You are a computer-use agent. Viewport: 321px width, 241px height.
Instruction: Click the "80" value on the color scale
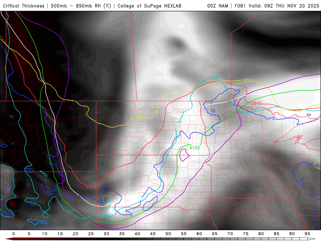261,234
